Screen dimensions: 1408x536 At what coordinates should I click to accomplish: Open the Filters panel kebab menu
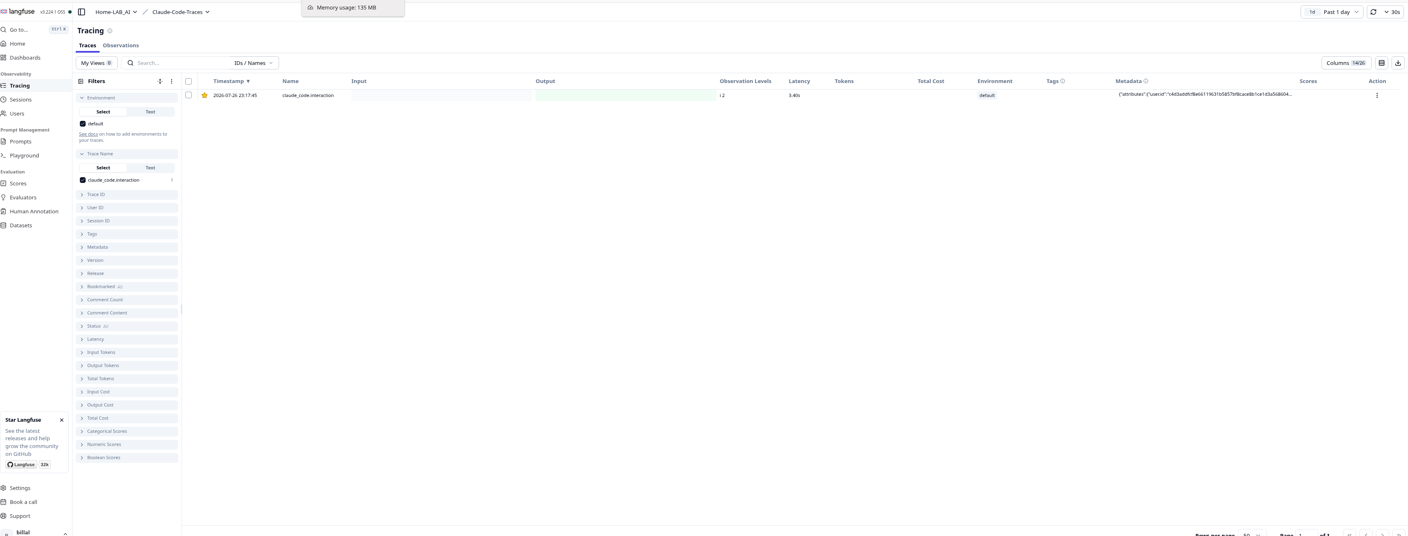pyautogui.click(x=172, y=81)
